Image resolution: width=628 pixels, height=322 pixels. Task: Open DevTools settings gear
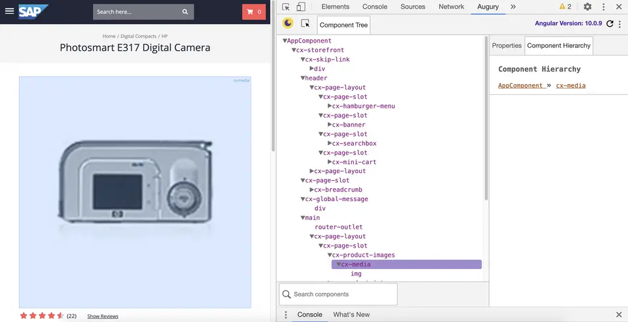(x=587, y=7)
